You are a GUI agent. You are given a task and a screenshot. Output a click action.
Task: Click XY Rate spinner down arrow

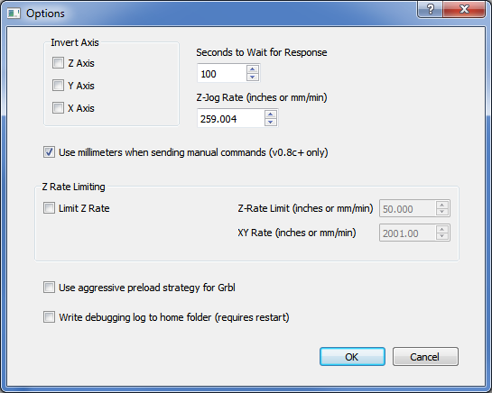click(442, 236)
